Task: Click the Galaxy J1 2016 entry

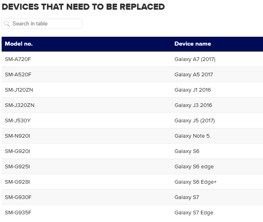Action: pyautogui.click(x=193, y=90)
